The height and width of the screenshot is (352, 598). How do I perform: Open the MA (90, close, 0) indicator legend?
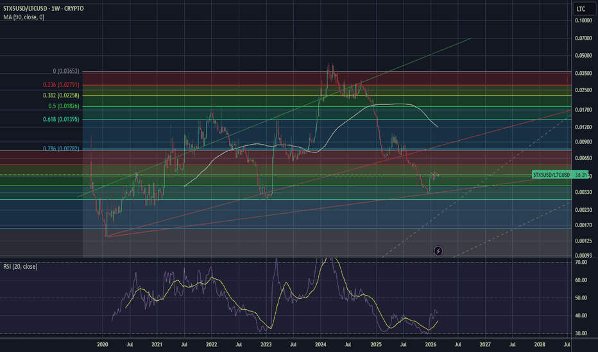click(x=24, y=17)
